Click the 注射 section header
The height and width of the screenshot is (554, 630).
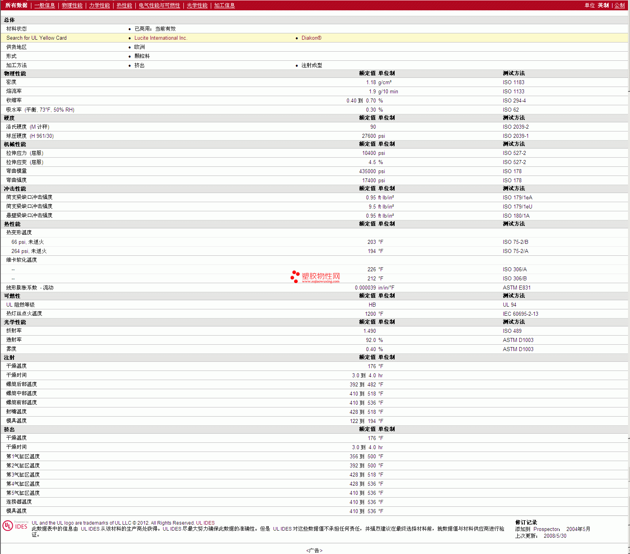(10, 358)
